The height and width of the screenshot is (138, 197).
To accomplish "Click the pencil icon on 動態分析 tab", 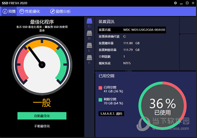I will pyautogui.click(x=53, y=11).
